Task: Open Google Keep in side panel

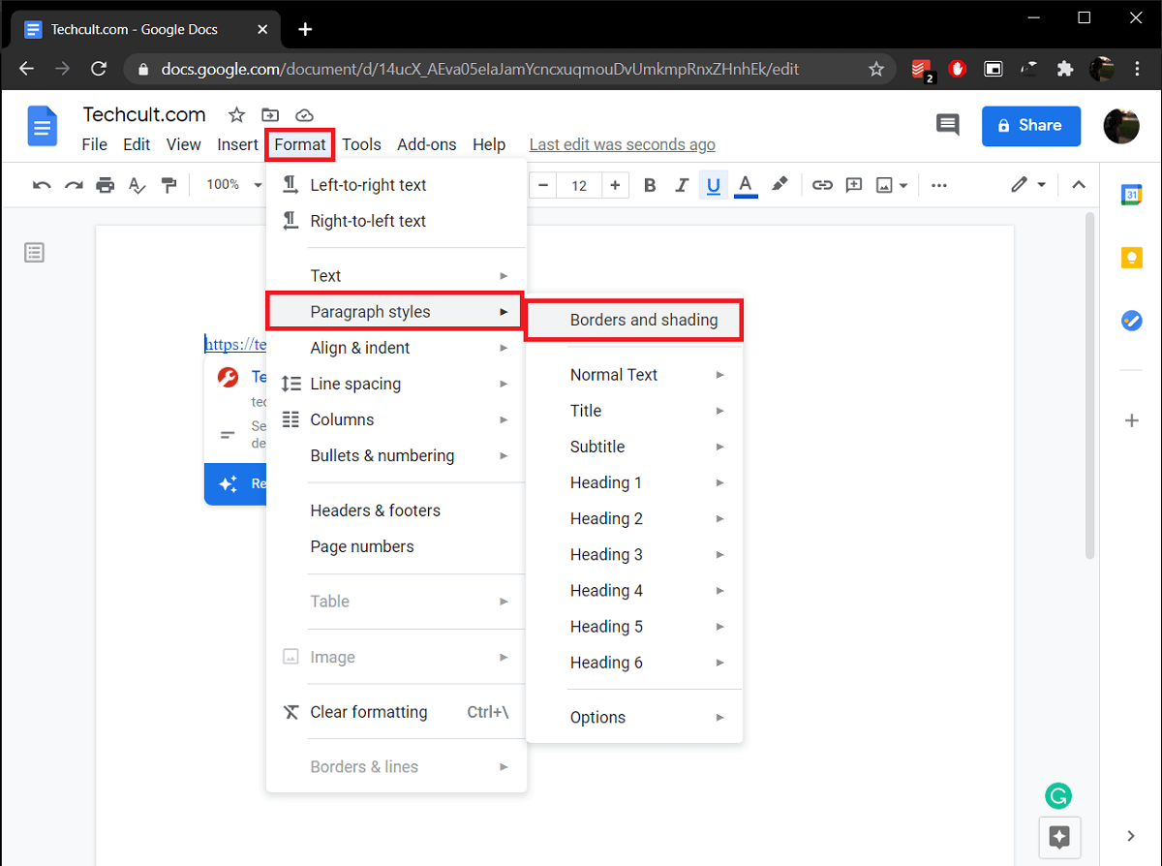Action: 1131,258
